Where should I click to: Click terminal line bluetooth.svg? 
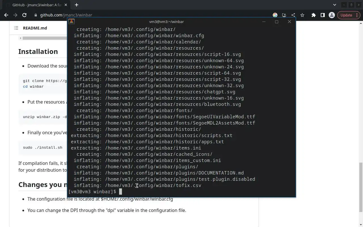click(x=157, y=104)
